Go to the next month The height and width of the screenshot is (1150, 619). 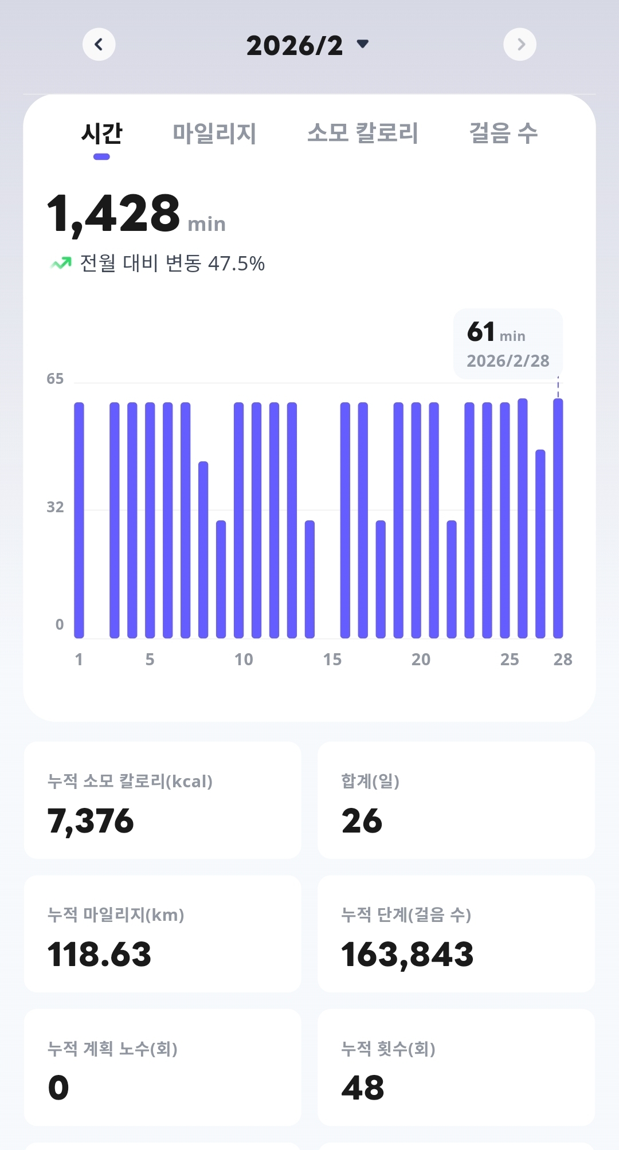click(x=520, y=44)
